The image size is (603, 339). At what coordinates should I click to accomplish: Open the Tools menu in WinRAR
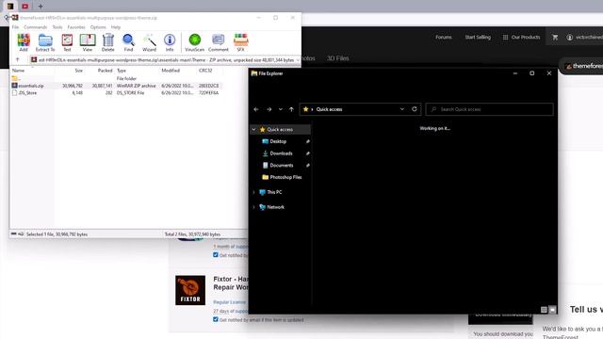pos(57,27)
